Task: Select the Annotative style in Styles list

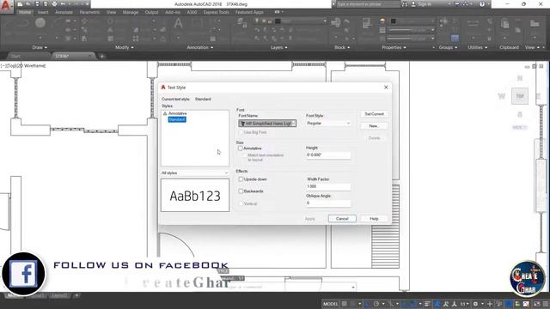Action: [178, 113]
